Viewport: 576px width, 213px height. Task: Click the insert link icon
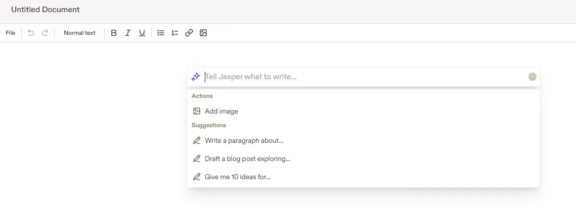pyautogui.click(x=189, y=33)
